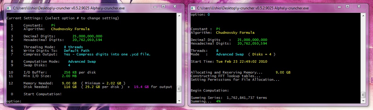Minimize the left y-cruncher settings window

(155, 6)
